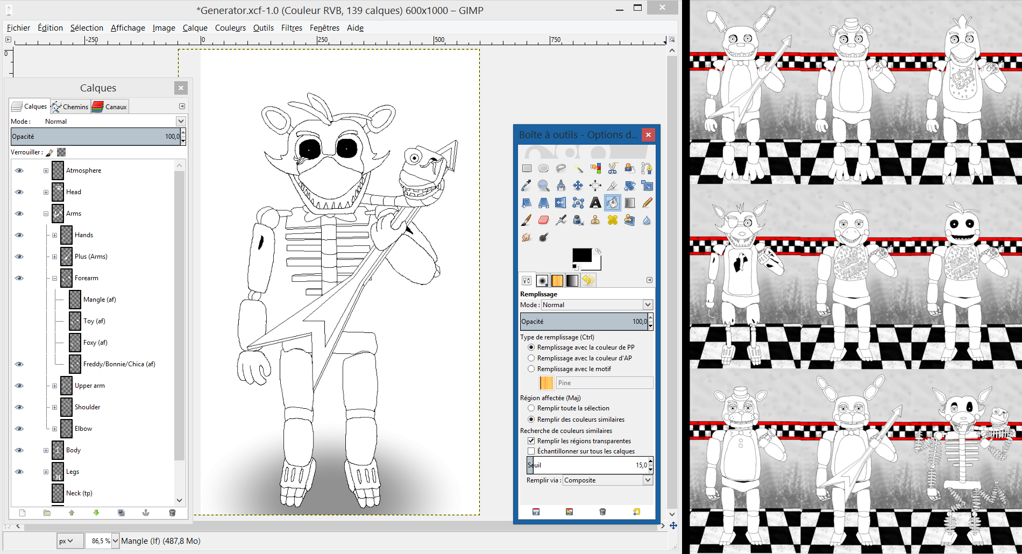Open the brushes tab in toolbox dock

[542, 280]
